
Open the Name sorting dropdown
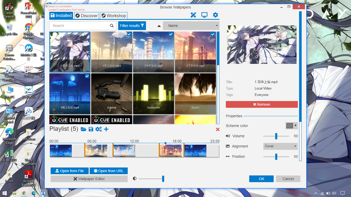191,26
